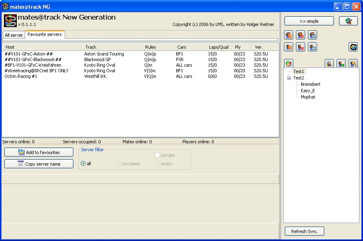The width and height of the screenshot is (363, 241).
Task: Click the add group icon with two people and star
Action: tap(289, 35)
